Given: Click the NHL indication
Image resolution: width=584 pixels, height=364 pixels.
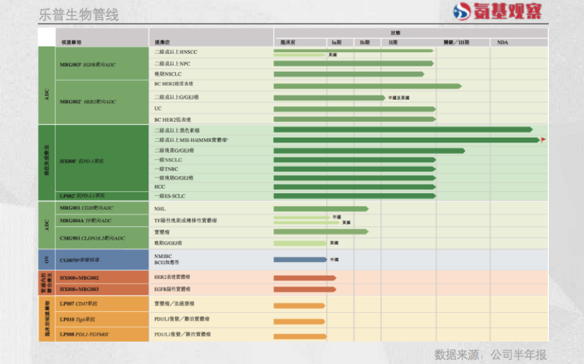Looking at the screenshot, I should 160,209.
